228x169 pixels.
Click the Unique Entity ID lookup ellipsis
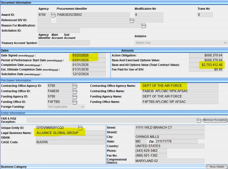pos(80,128)
